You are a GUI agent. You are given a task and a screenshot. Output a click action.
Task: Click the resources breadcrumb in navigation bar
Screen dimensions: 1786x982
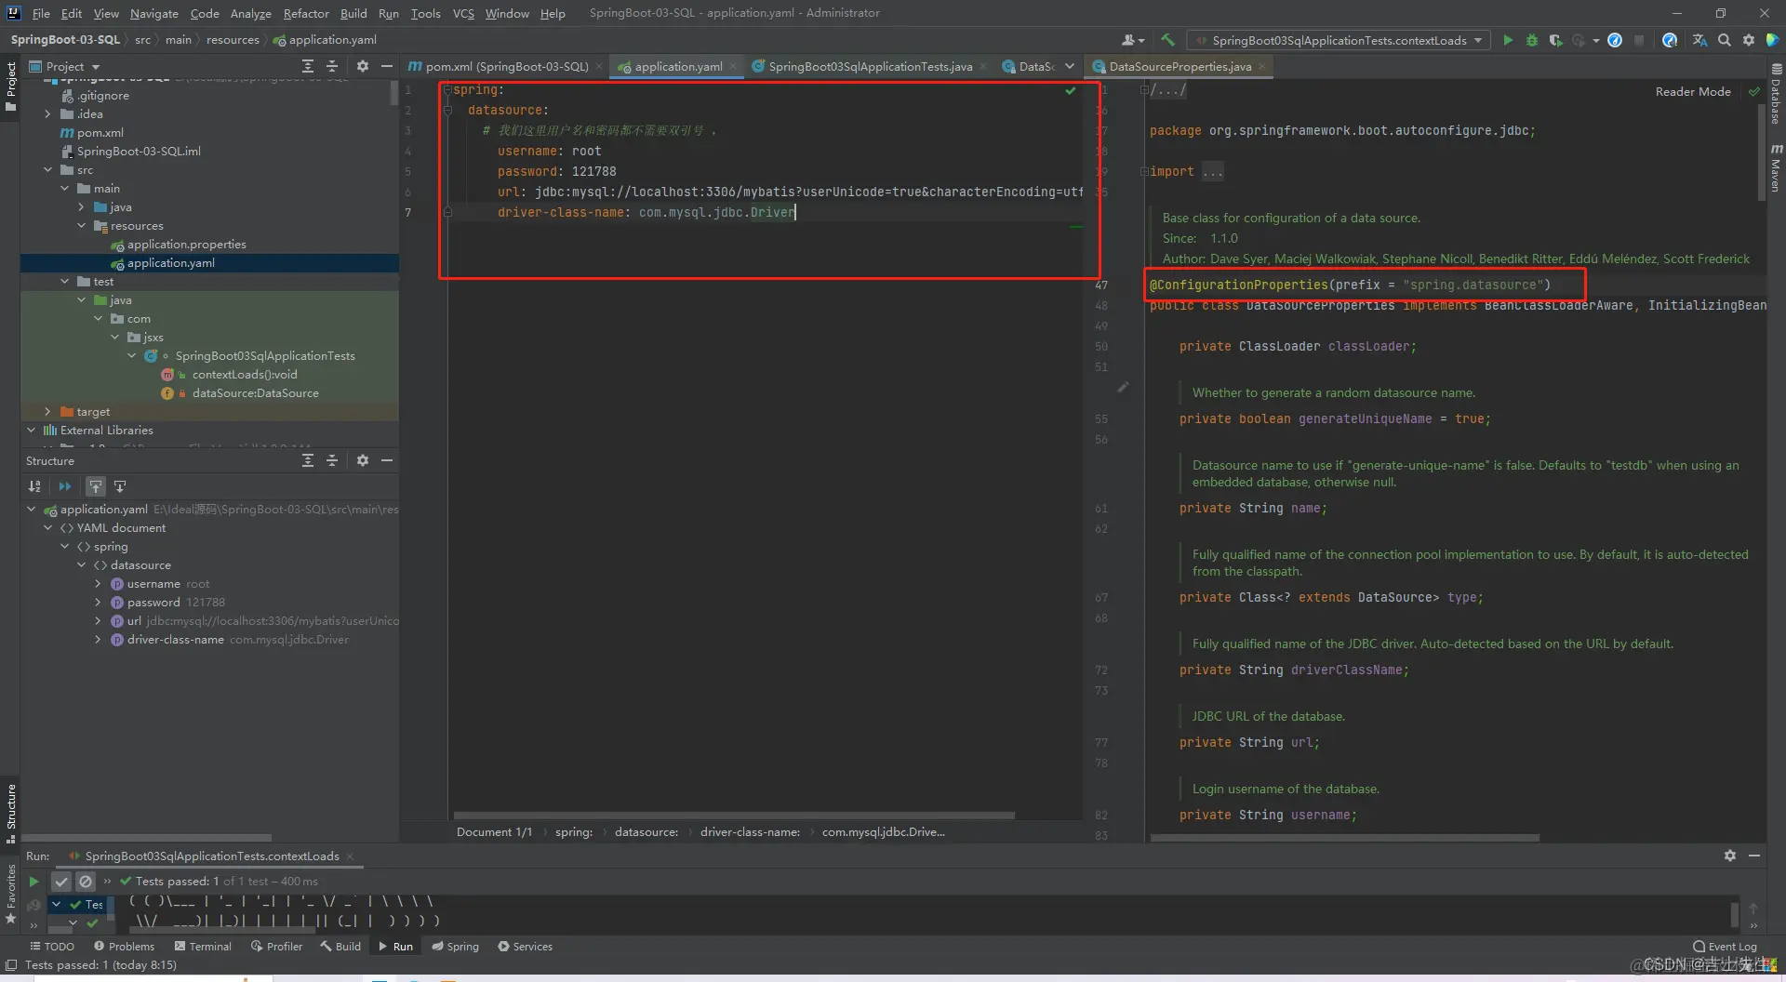[233, 40]
